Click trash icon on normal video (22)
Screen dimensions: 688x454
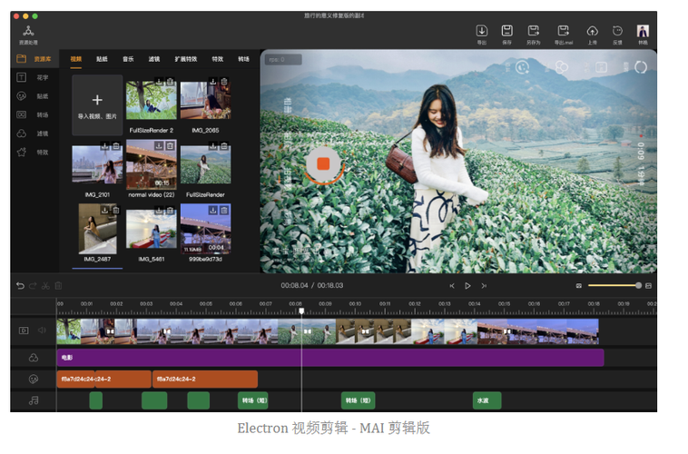(171, 146)
